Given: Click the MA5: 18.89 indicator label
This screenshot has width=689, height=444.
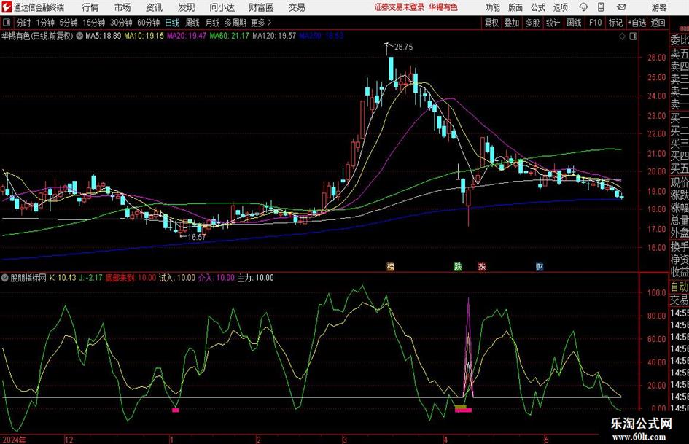Looking at the screenshot, I should pyautogui.click(x=104, y=36).
